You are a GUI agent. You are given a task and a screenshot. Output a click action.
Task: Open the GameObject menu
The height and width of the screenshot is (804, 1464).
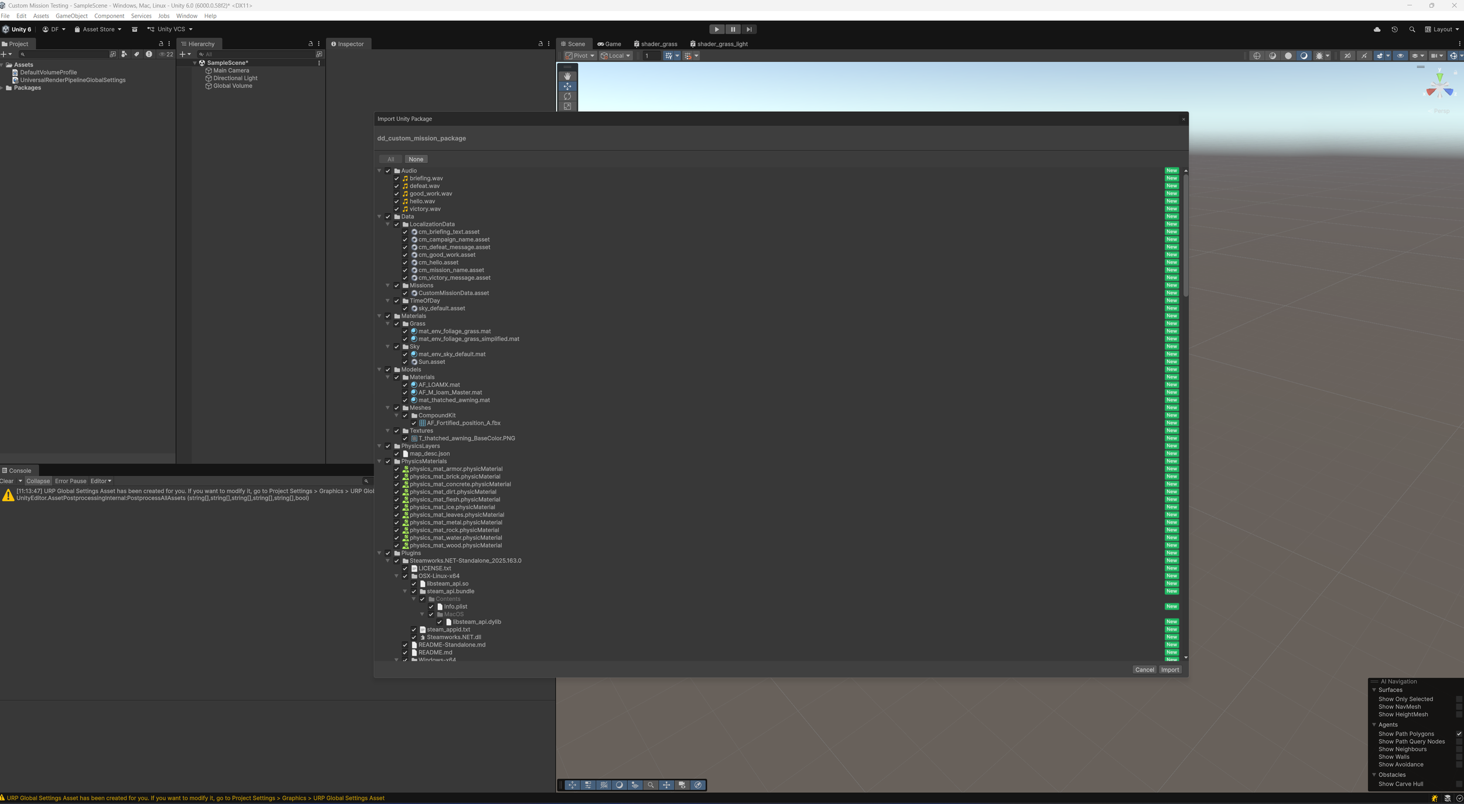(x=71, y=16)
